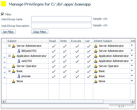Collapse the Application Administrator tree node
137x110 pixels.
[10, 56]
